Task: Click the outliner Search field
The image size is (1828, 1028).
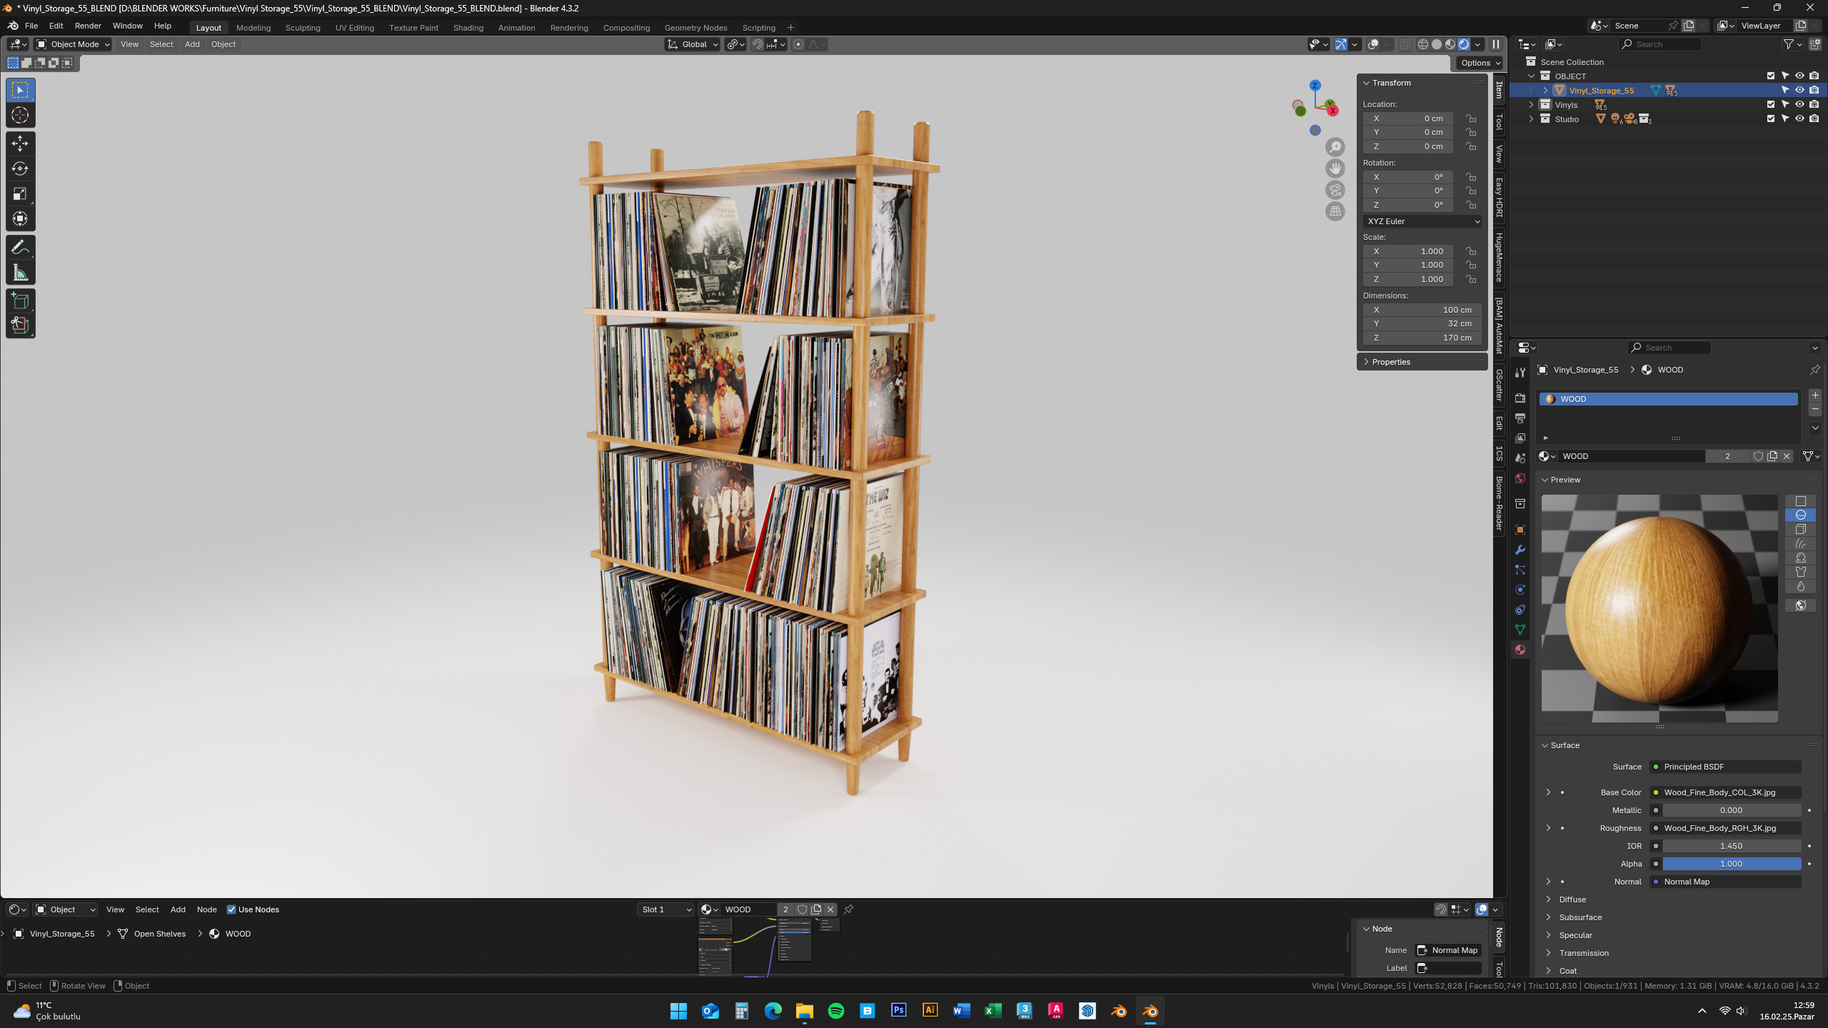Action: [x=1661, y=44]
